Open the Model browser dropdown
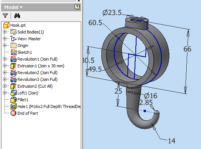 pyautogui.click(x=14, y=7)
